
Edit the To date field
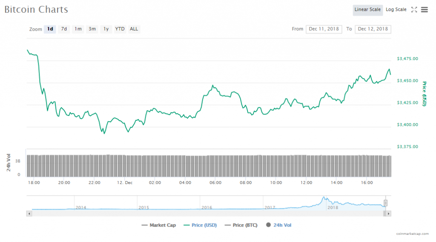[373, 29]
